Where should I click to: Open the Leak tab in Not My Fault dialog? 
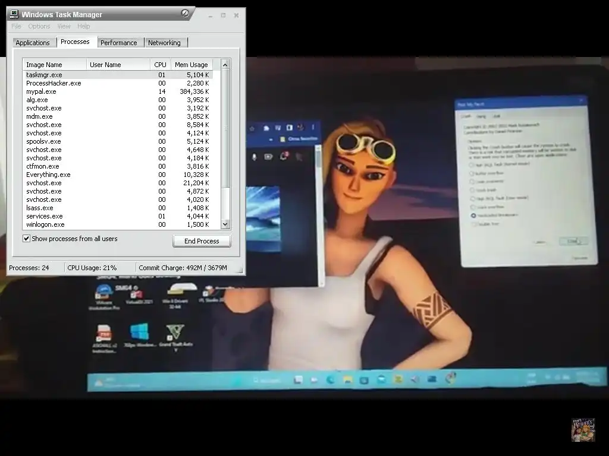coord(497,116)
